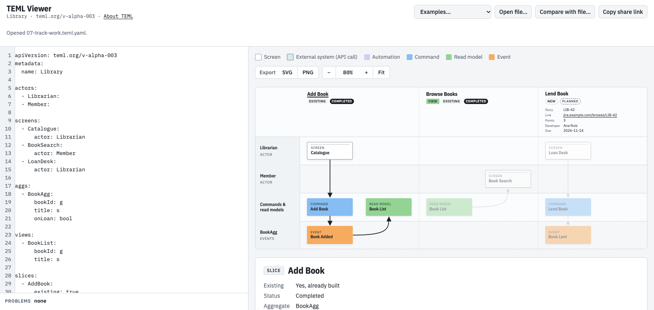The image size is (654, 310).
Task: Export diagram as SVG
Action: point(287,73)
